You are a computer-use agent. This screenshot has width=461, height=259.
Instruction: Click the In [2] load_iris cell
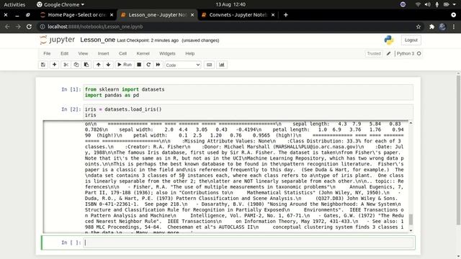coord(248,112)
